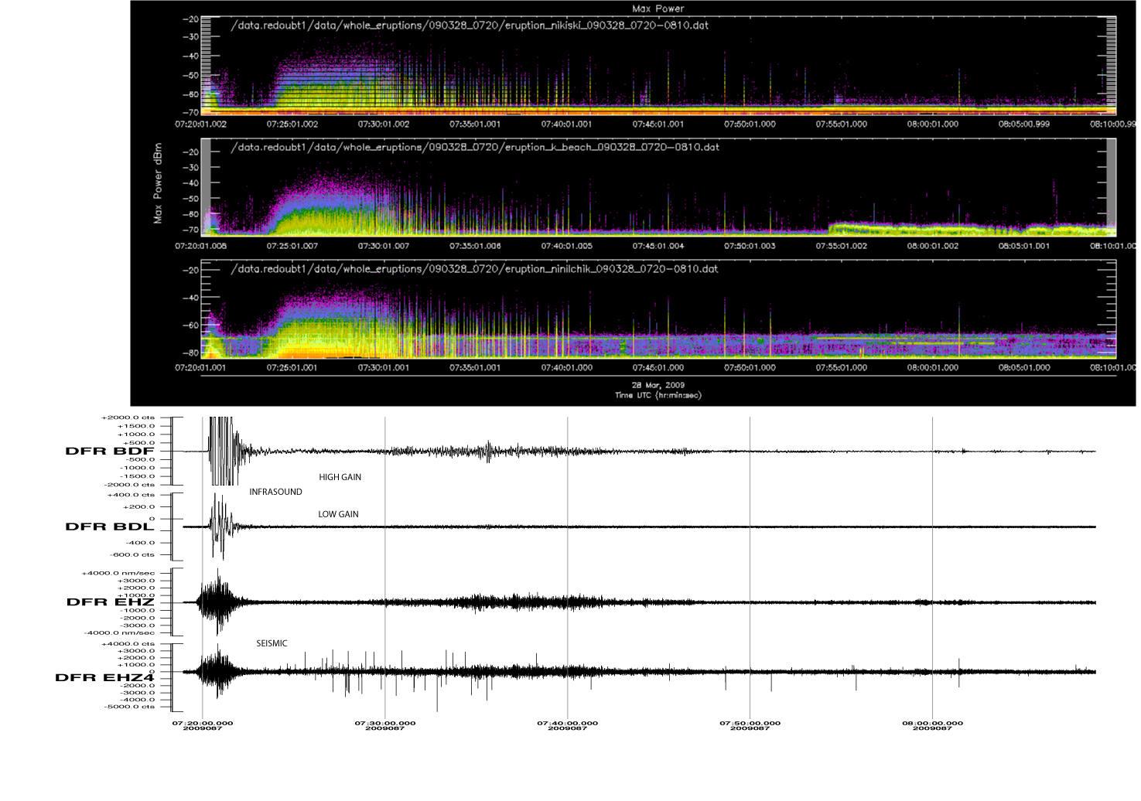Click the '+2000.0 cts' axis value
The height and width of the screenshot is (801, 1141).
pyautogui.click(x=128, y=418)
